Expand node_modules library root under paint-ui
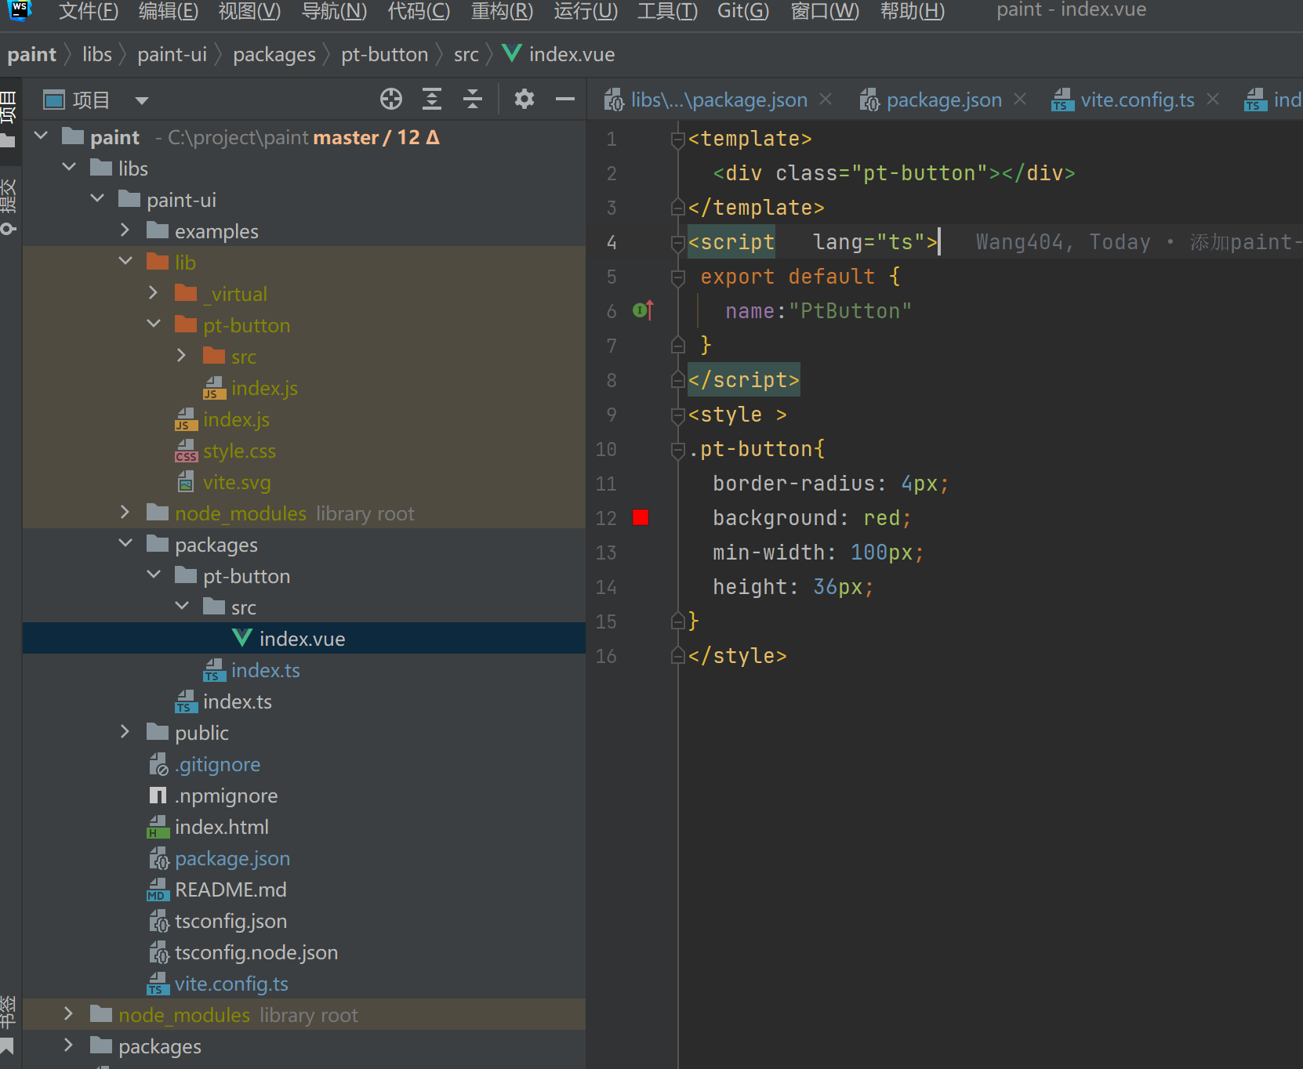 click(125, 513)
